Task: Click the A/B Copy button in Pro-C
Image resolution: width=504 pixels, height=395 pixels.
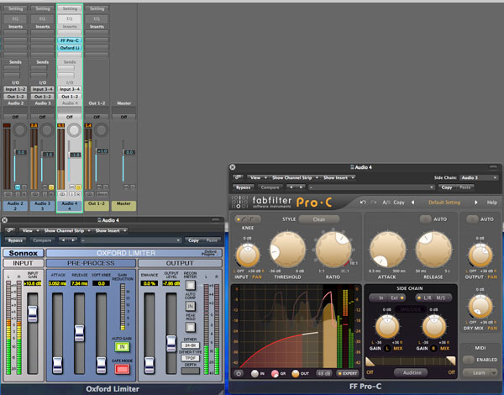Action: click(x=393, y=203)
